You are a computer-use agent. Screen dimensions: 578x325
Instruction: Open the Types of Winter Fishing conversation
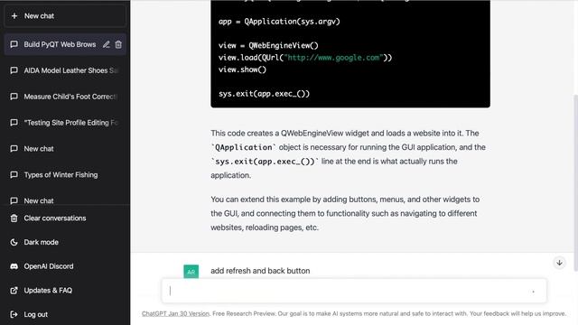pos(65,174)
